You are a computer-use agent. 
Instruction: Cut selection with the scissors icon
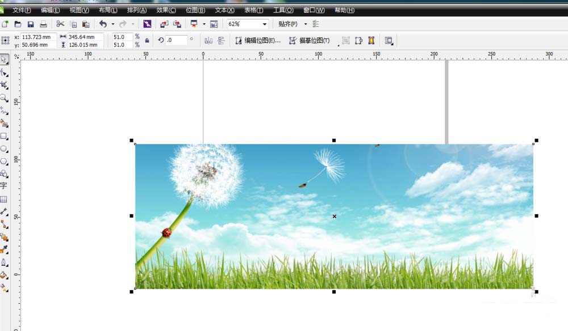[x=60, y=24]
